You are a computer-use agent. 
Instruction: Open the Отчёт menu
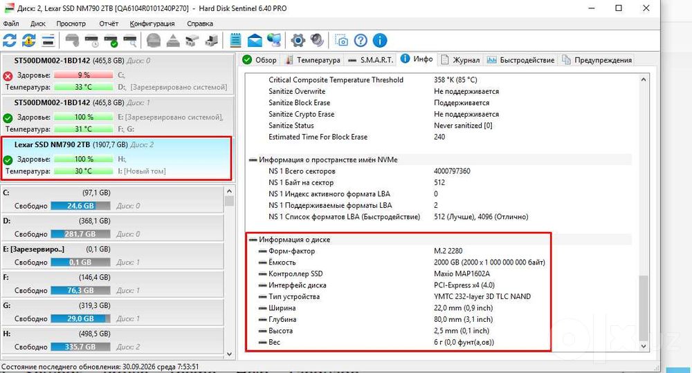tap(109, 23)
